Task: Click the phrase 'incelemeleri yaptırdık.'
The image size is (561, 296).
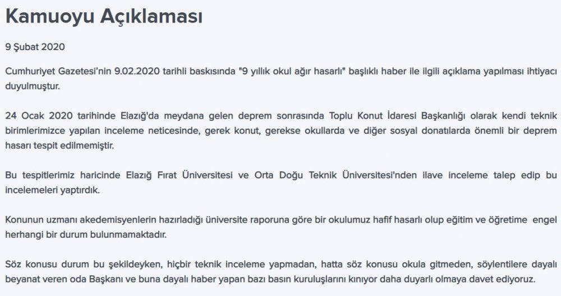Action: point(52,190)
